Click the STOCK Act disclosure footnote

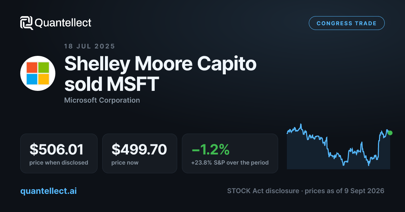point(306,191)
